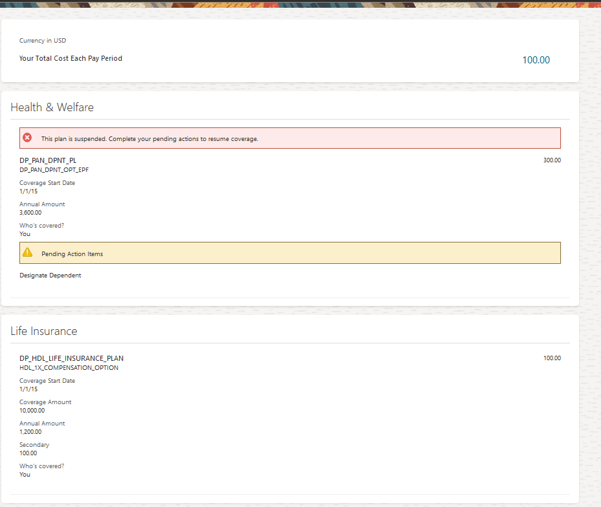Viewport: 601px width, 507px height.
Task: Select the HDL_1X_COMPENSATION_OPTION label
Action: point(69,368)
